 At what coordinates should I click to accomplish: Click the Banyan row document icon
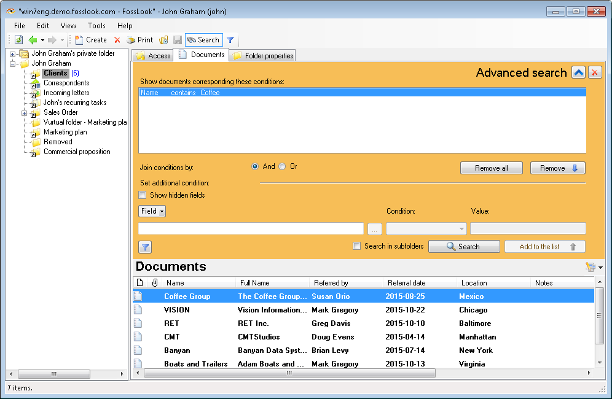pos(138,351)
